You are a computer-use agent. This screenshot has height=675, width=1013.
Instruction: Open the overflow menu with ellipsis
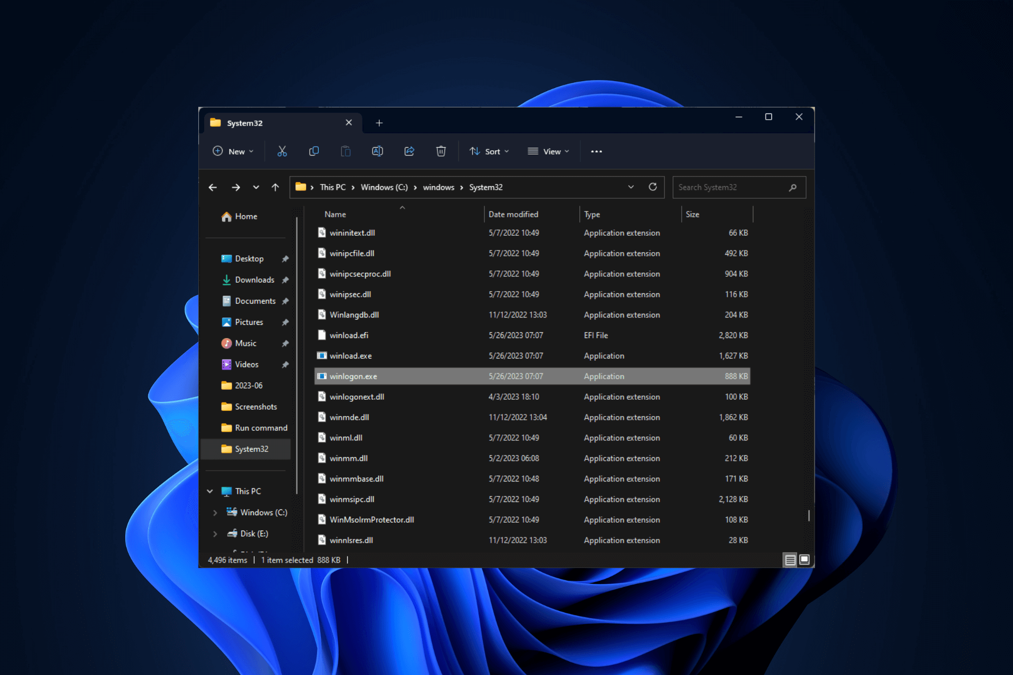pos(596,151)
